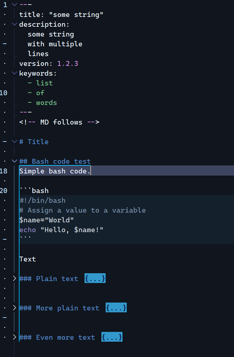This screenshot has width=234, height=357.
Task: Click the '# Assign a value to a variable' comment
Action: pos(83,210)
